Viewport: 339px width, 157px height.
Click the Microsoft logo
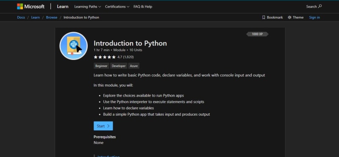point(31,6)
